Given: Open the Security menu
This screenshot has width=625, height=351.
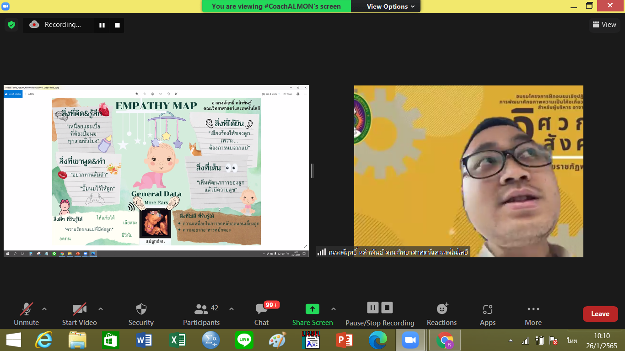Looking at the screenshot, I should (x=141, y=314).
